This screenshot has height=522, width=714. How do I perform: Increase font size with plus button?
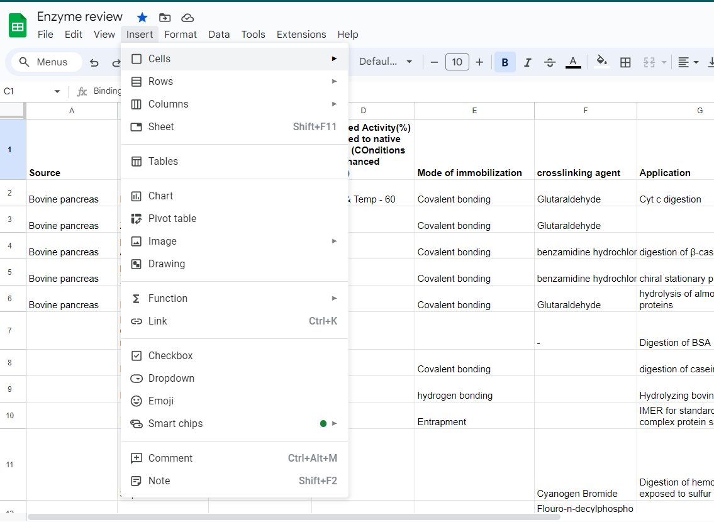click(x=479, y=62)
